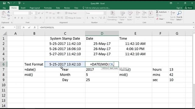
Task: Click the Name Box showing D6
Action: (8, 27)
